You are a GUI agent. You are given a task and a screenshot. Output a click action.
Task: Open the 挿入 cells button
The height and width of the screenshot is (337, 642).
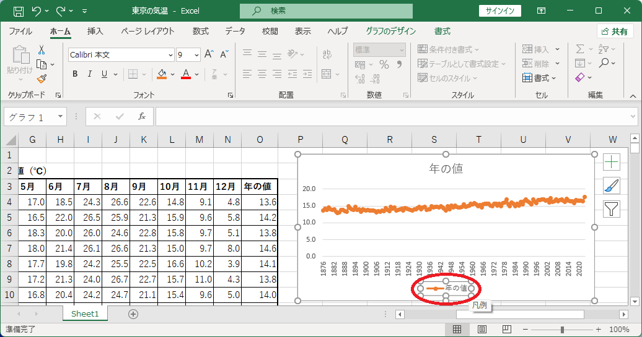[540, 49]
